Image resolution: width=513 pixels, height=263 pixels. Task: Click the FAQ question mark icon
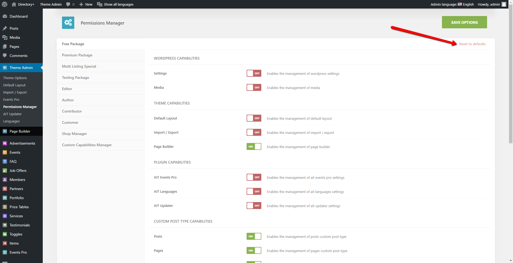click(5, 161)
